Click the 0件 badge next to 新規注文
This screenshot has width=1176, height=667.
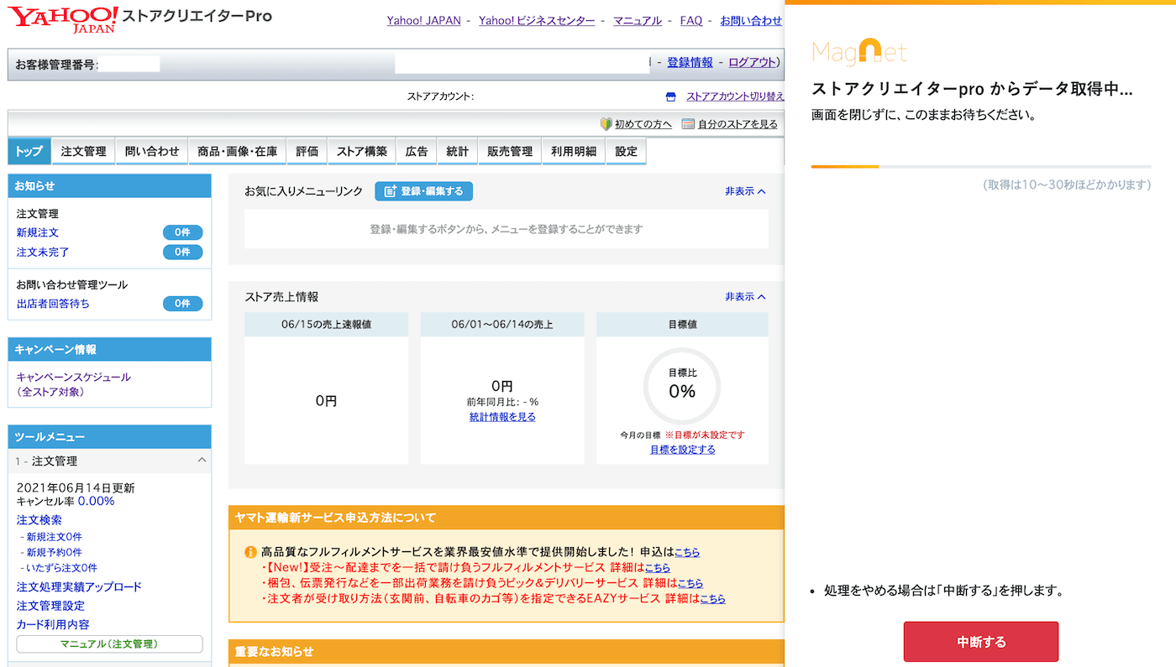point(182,232)
